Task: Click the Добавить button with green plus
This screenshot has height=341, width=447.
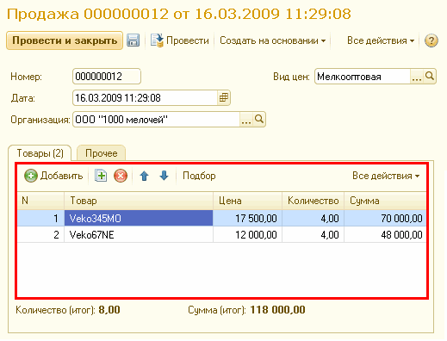Action: point(53,176)
